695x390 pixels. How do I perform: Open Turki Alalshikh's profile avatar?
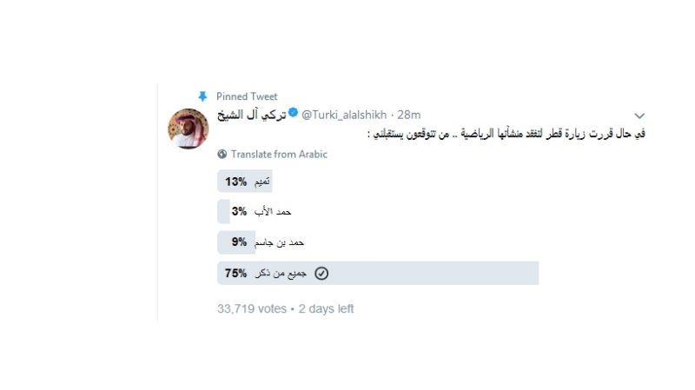pyautogui.click(x=188, y=129)
